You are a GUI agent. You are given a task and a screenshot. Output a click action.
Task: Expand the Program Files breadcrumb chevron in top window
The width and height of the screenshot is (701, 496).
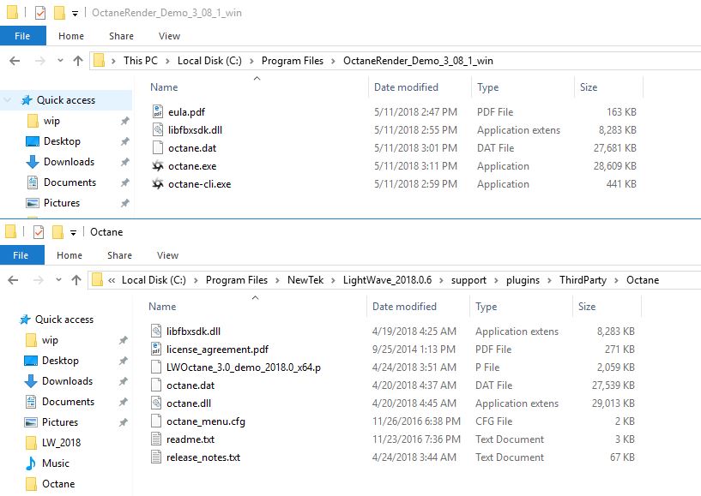[334, 61]
